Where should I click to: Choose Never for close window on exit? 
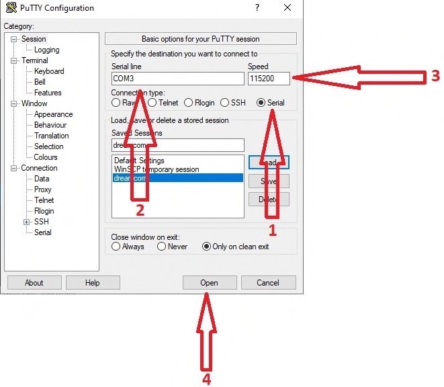coord(161,247)
